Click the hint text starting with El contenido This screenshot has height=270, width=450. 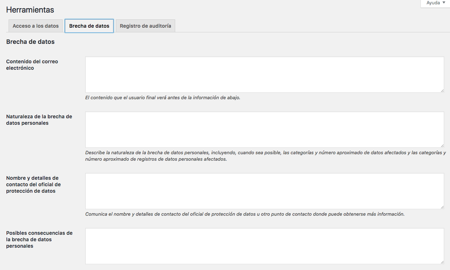click(163, 97)
